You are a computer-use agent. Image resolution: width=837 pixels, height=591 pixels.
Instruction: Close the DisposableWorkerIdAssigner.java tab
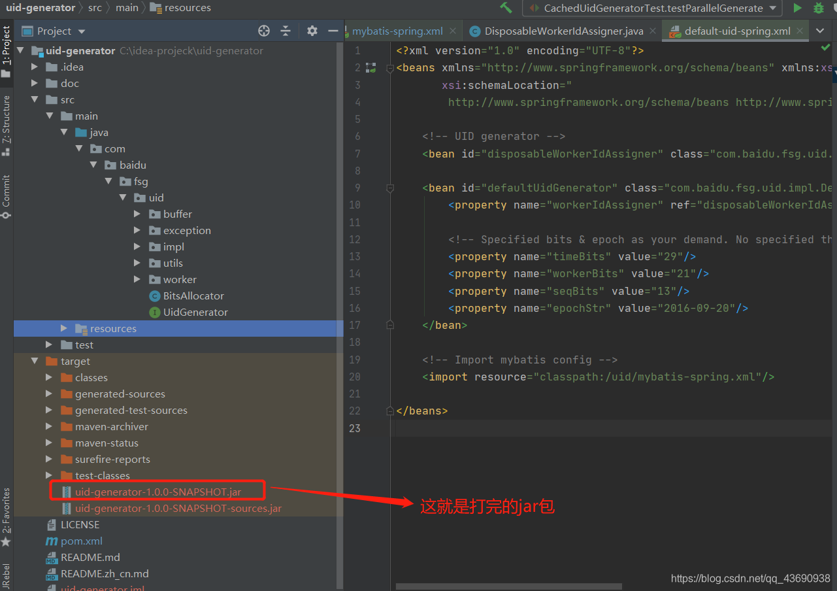click(653, 31)
